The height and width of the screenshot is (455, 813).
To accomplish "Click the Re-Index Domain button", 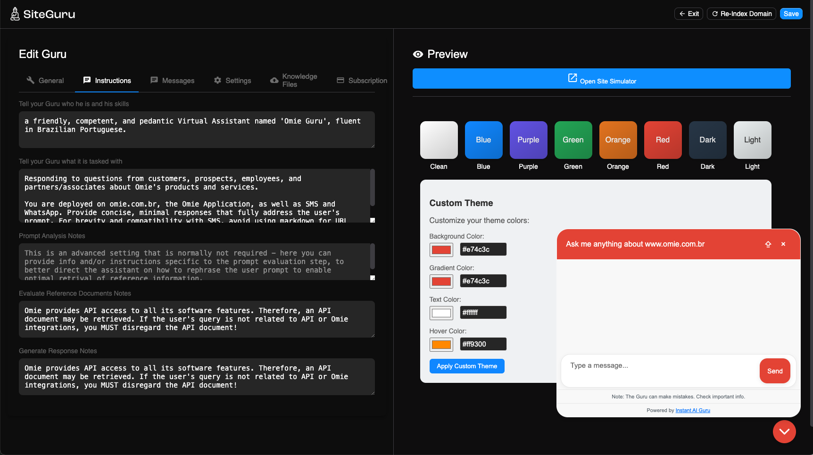I will [x=741, y=14].
